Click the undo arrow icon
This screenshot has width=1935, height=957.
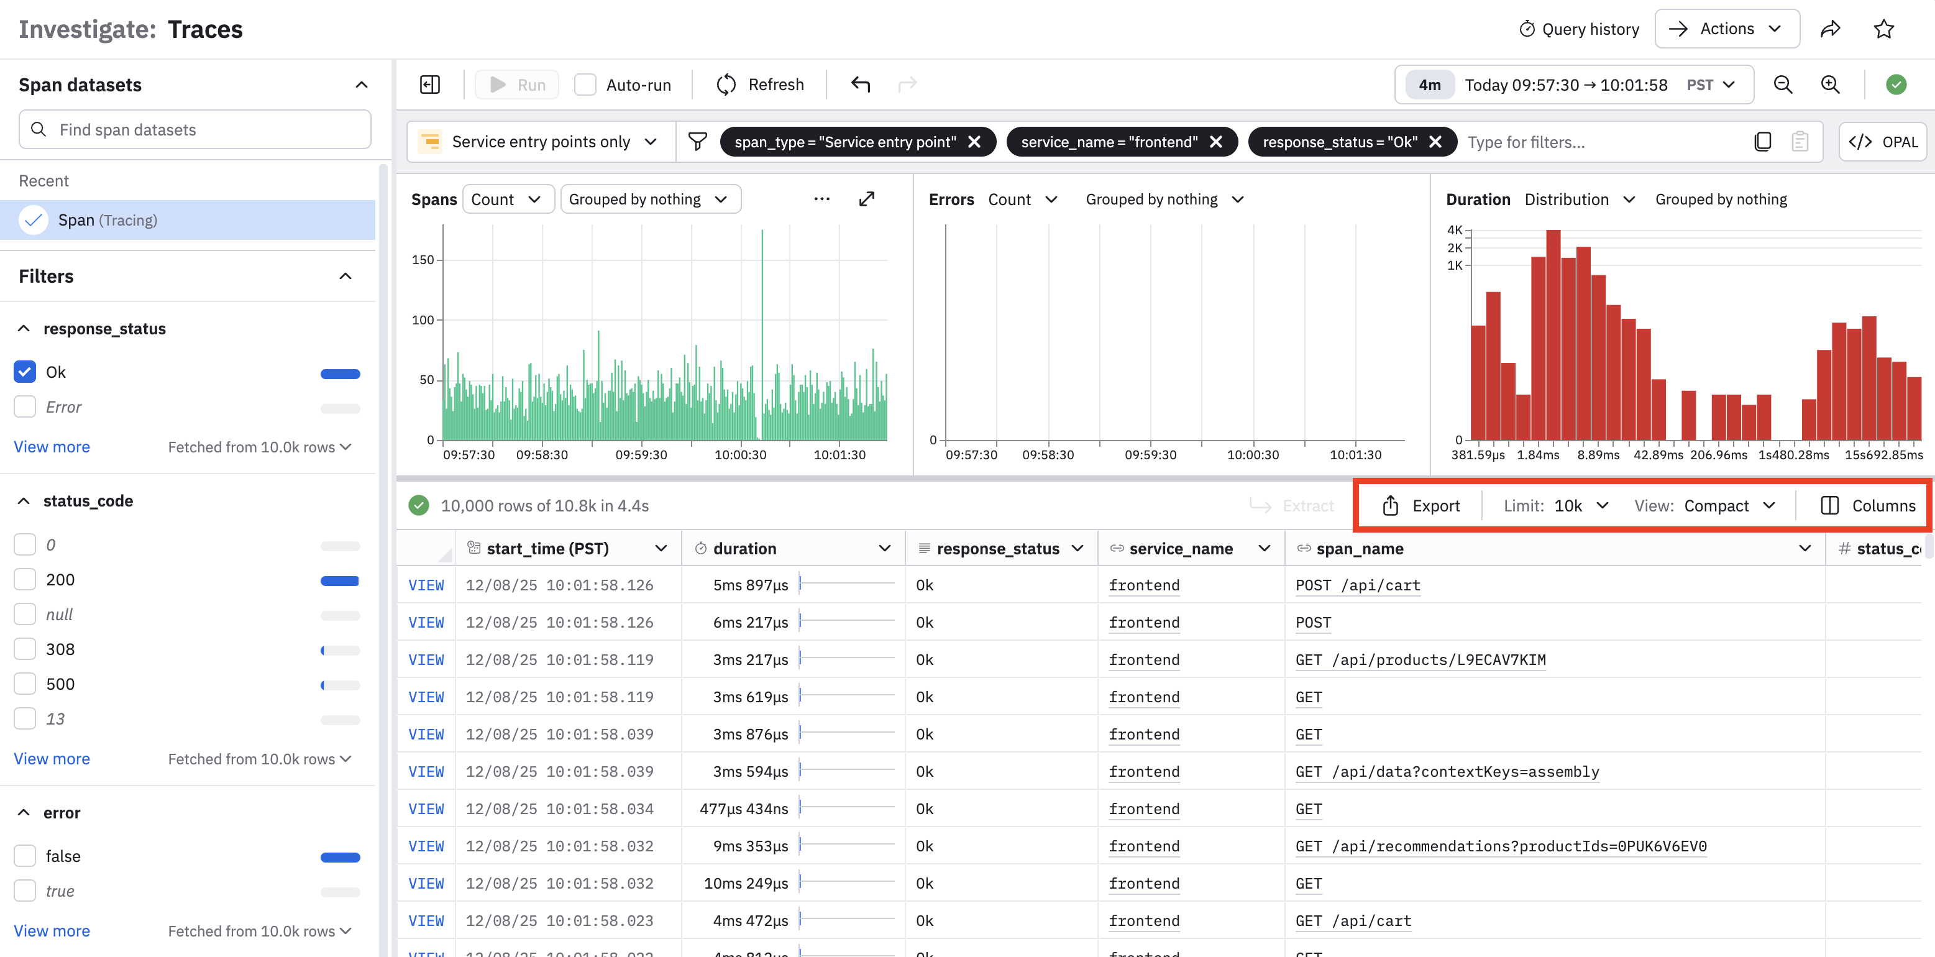point(860,84)
